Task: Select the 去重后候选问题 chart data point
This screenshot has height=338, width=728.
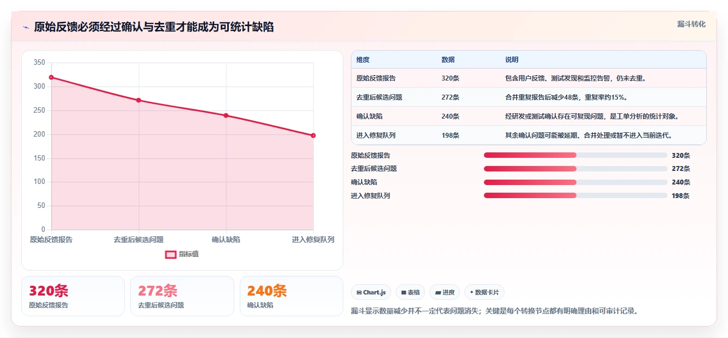Action: pyautogui.click(x=138, y=100)
